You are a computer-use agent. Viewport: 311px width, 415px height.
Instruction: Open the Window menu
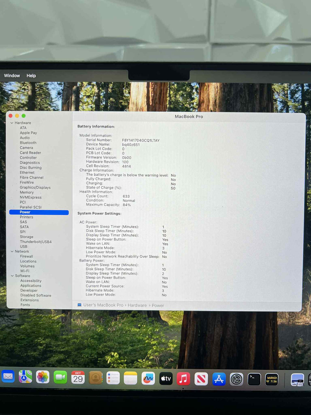point(12,76)
